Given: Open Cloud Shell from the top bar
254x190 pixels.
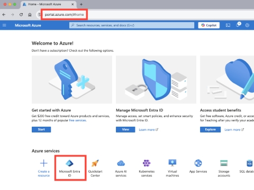Looking at the screenshot, I should (x=228, y=25).
